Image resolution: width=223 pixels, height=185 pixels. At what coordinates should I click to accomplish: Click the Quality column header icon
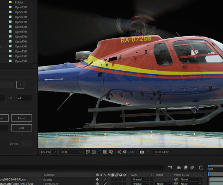point(105,175)
